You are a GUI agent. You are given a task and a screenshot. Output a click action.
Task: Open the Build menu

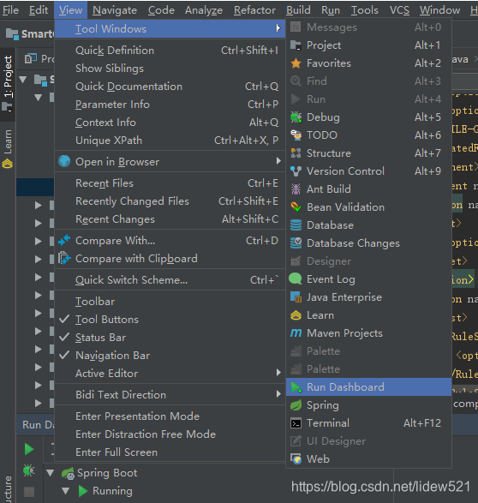click(x=298, y=10)
